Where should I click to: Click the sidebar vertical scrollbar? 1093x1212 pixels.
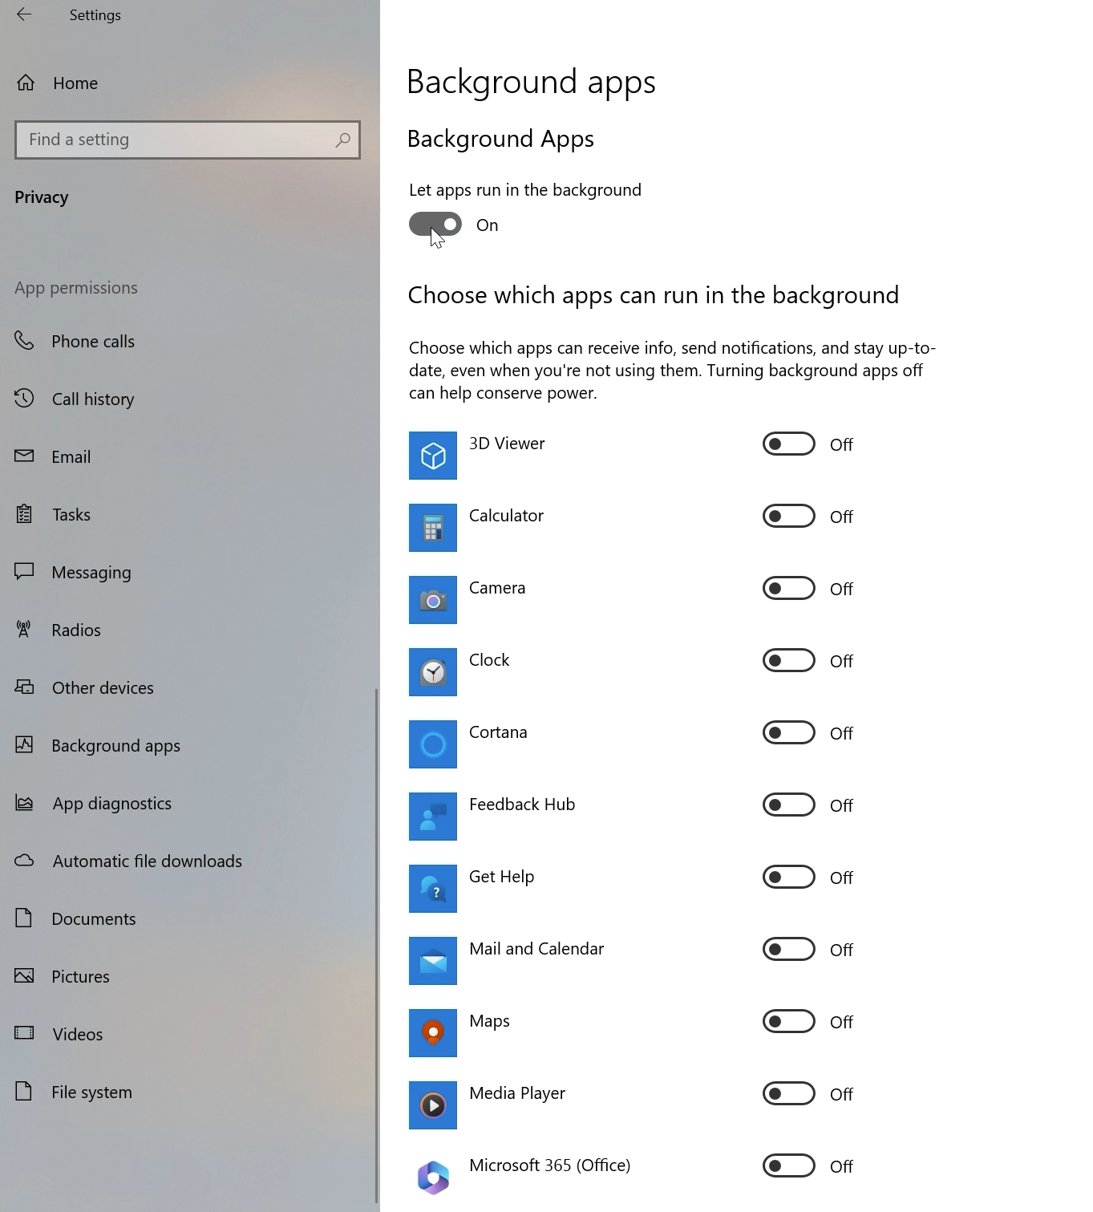point(376,946)
